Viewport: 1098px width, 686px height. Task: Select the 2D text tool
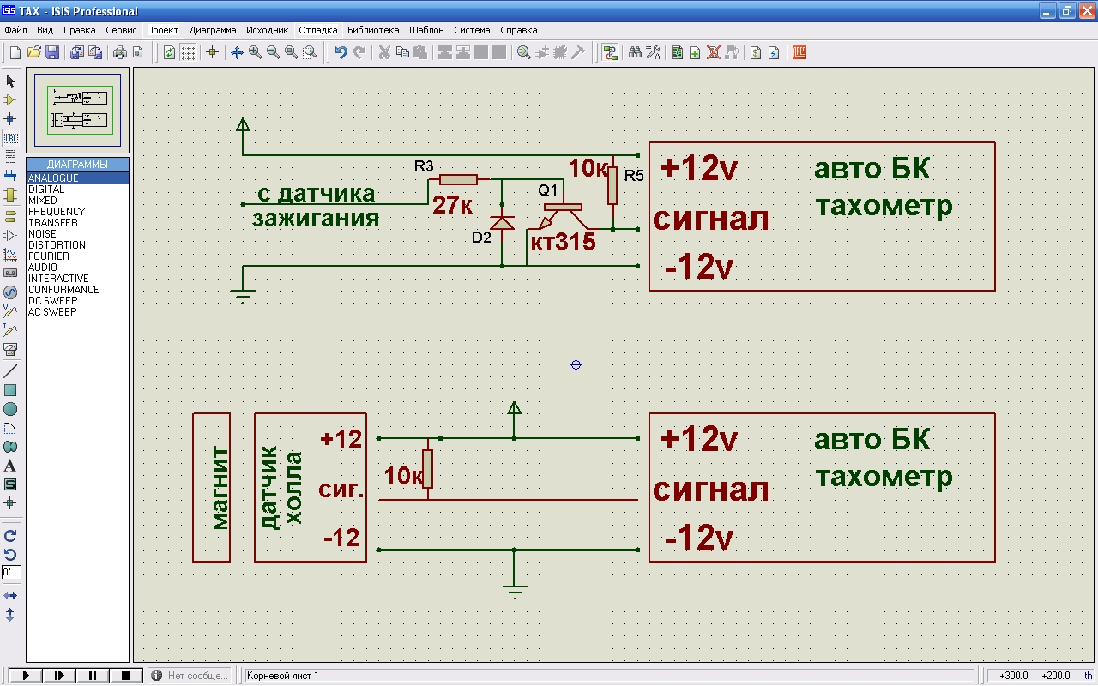(x=10, y=466)
